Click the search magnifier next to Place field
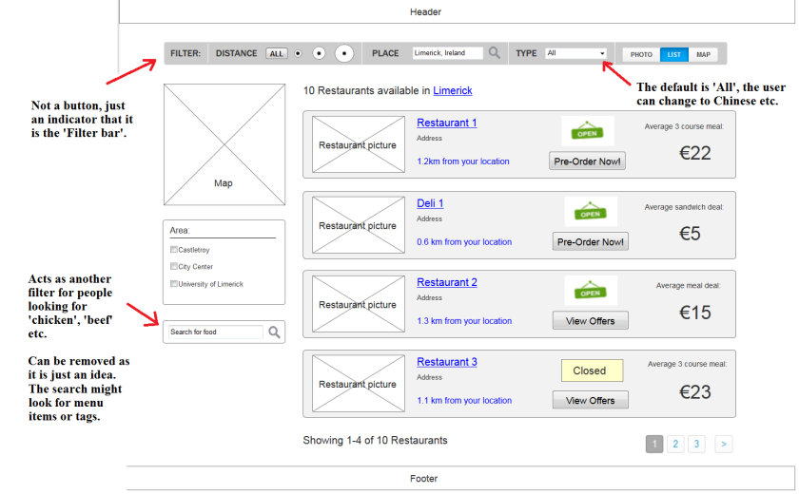This screenshot has width=799, height=494. coord(495,53)
